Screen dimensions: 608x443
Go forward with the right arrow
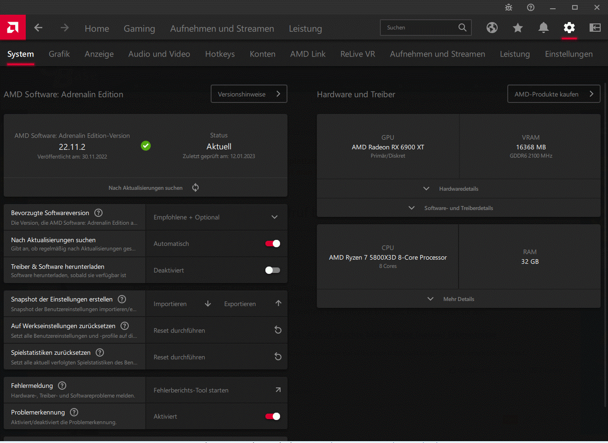pos(64,28)
